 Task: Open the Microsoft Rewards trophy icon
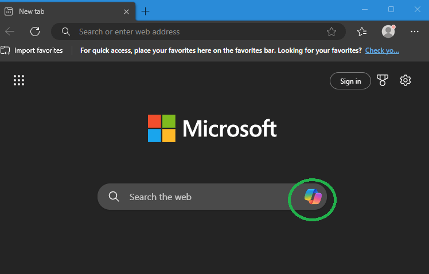[382, 80]
